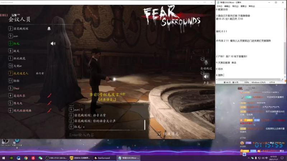Image resolution: width=287 pixels, height=161 pixels.
Task: Select player 2 in meeting list
Action: [x=18, y=29]
